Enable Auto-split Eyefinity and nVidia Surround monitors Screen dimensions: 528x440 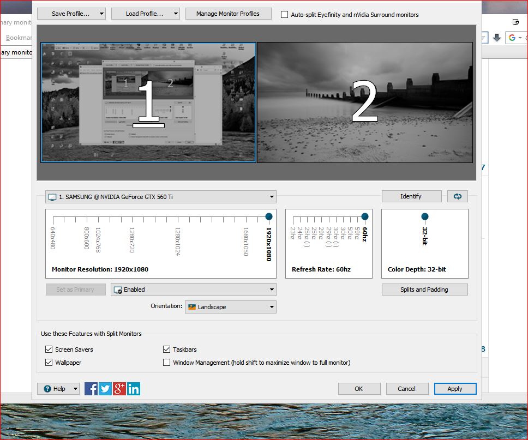[284, 15]
